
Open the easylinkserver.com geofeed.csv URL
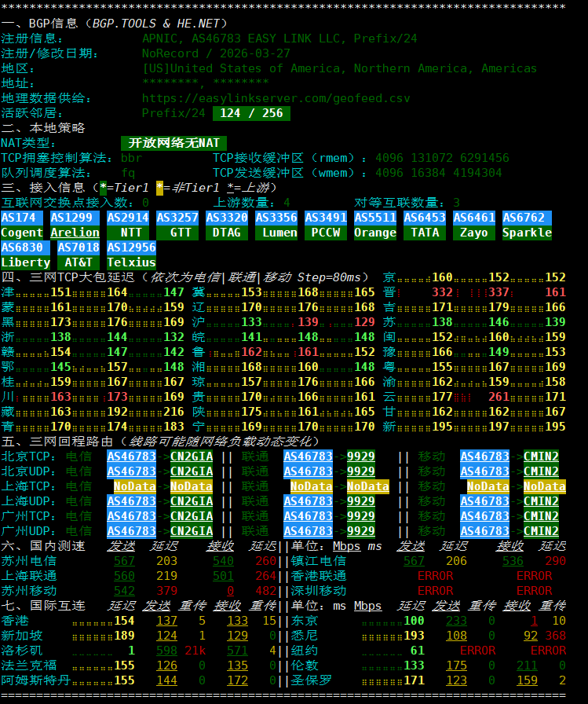[x=276, y=98]
